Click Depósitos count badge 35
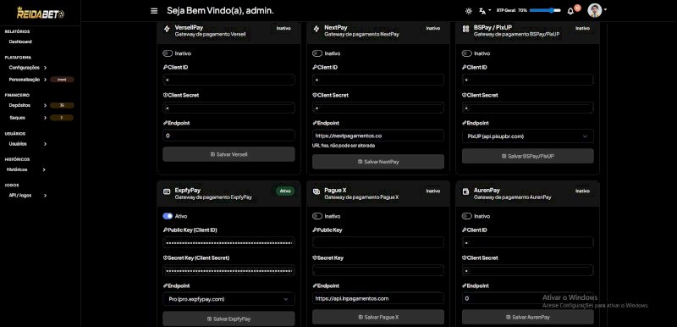Screen dimensions: 677x327 pyautogui.click(x=62, y=105)
